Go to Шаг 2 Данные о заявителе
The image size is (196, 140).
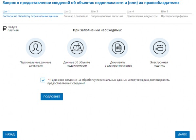point(77,14)
